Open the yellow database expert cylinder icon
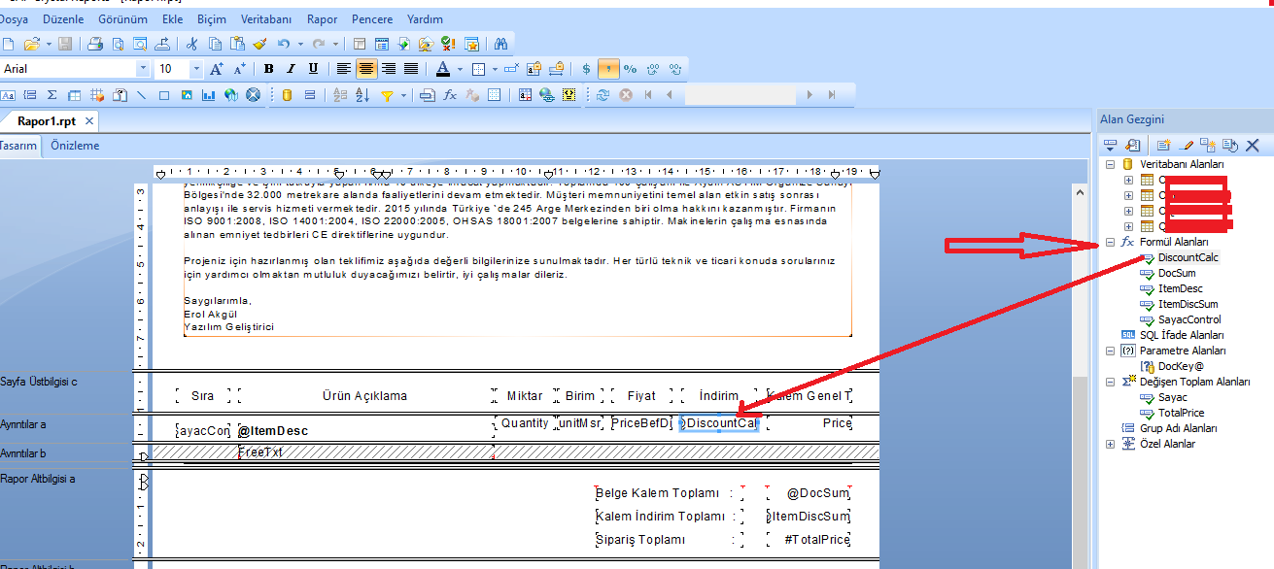This screenshot has width=1274, height=569. coord(286,95)
